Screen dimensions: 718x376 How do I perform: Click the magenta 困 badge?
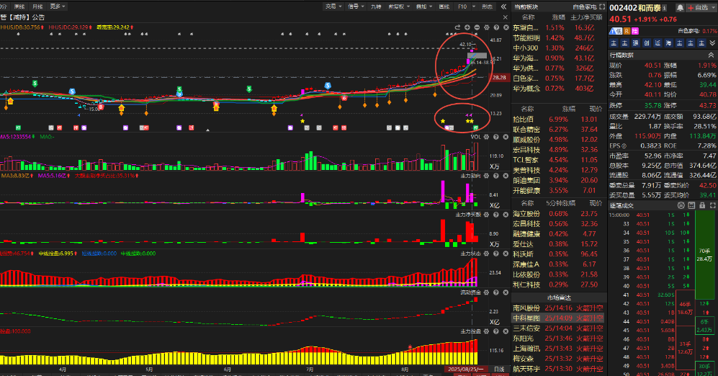[x=635, y=31]
